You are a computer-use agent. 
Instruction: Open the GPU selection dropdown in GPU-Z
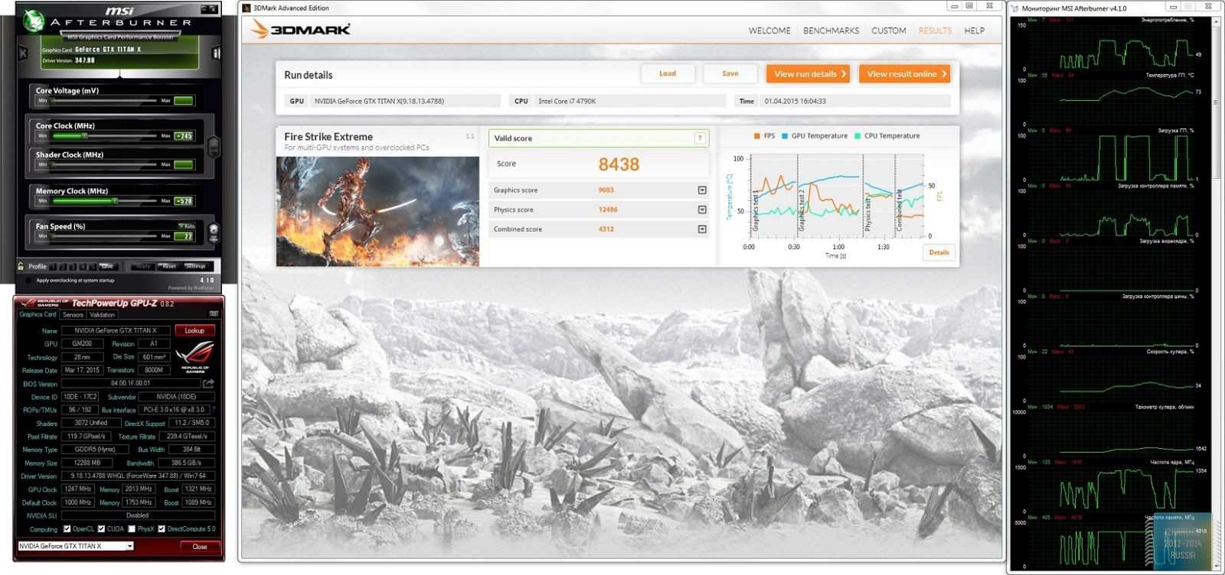coord(129,546)
